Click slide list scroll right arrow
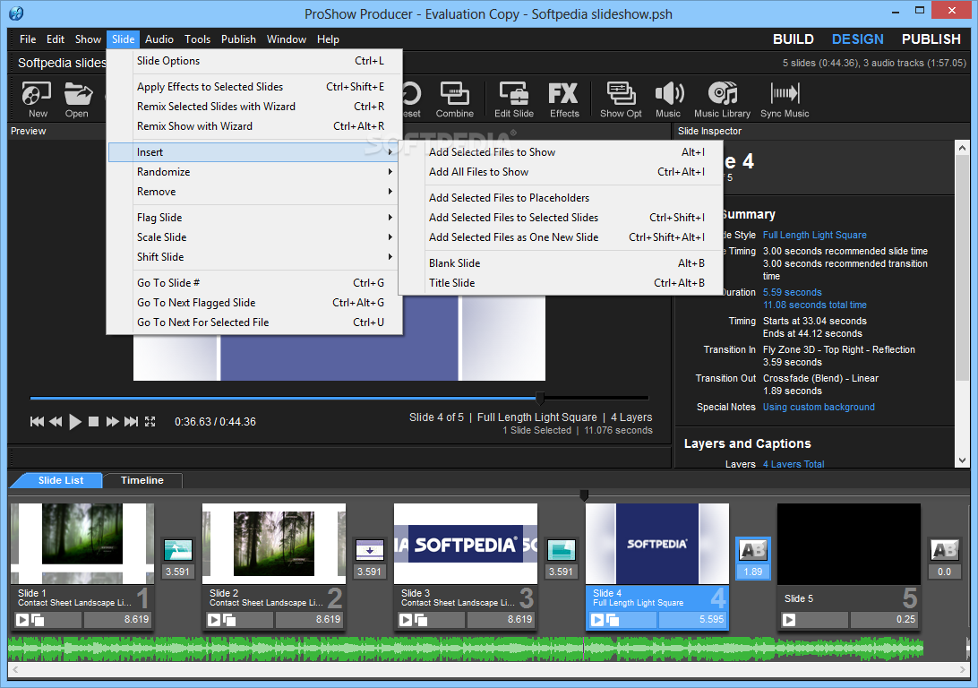Viewport: 978px width, 688px height. (963, 670)
